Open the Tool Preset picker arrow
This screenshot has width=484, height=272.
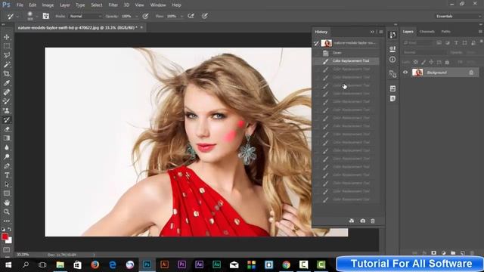tap(17, 17)
